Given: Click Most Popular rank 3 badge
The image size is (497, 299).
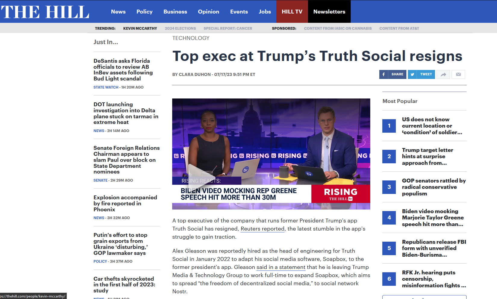Looking at the screenshot, I should click(389, 187).
